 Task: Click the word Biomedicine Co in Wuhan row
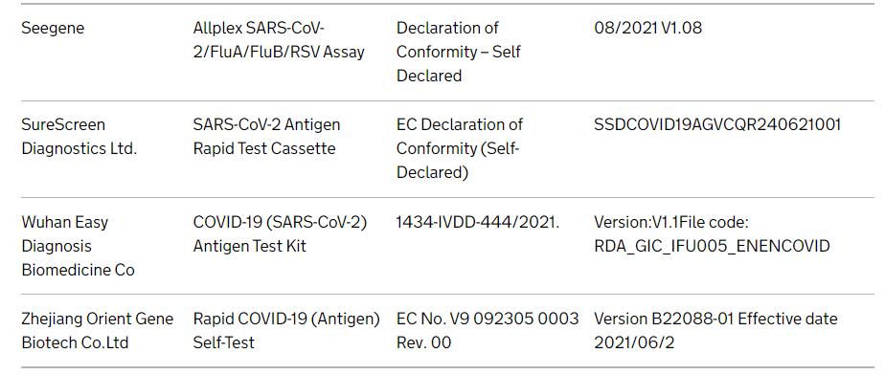(78, 270)
